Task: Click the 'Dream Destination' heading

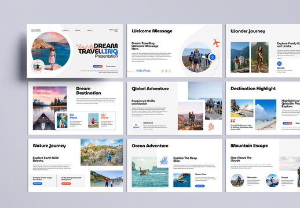Action: pyautogui.click(x=89, y=91)
